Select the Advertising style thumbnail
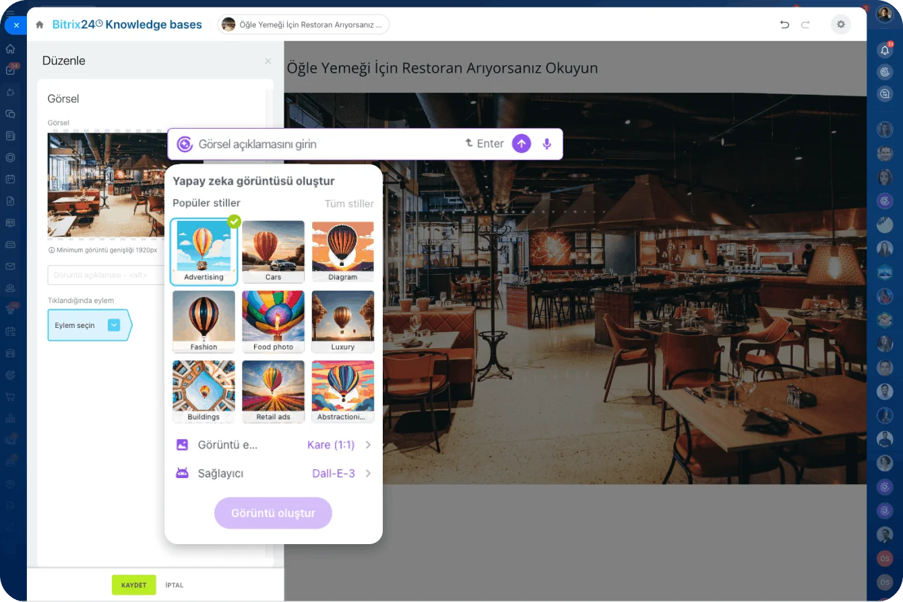 coord(204,252)
